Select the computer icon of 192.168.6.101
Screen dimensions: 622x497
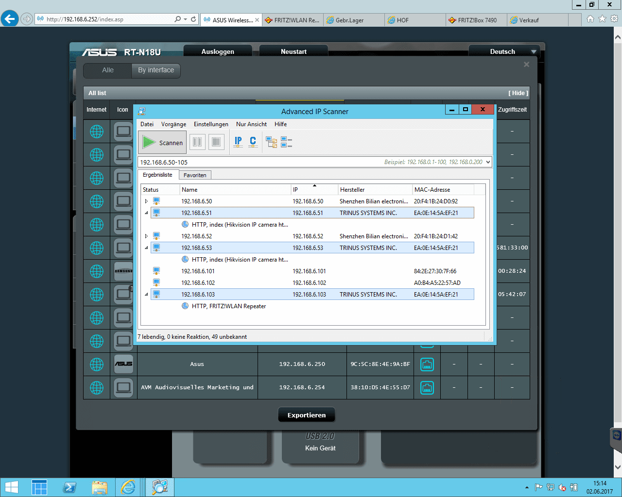pyautogui.click(x=156, y=271)
